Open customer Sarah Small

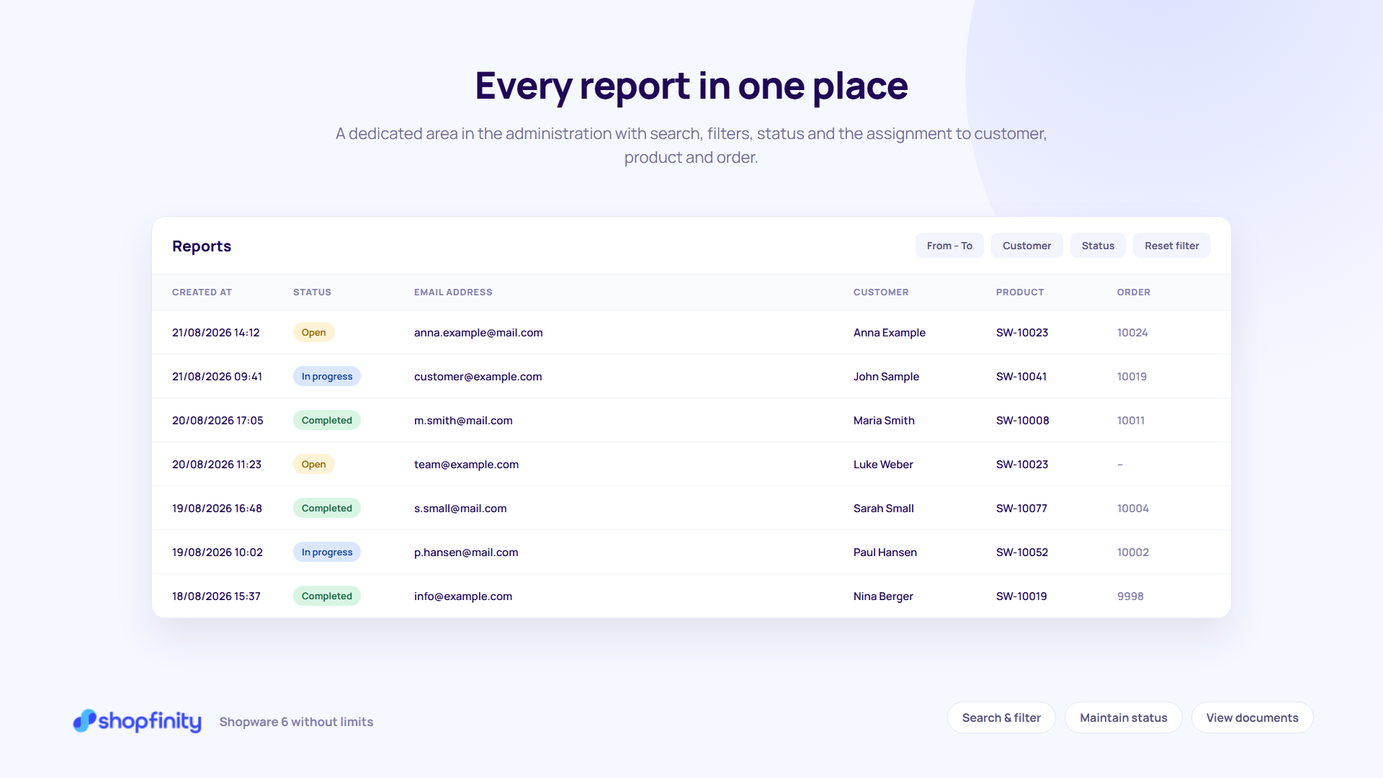point(884,509)
